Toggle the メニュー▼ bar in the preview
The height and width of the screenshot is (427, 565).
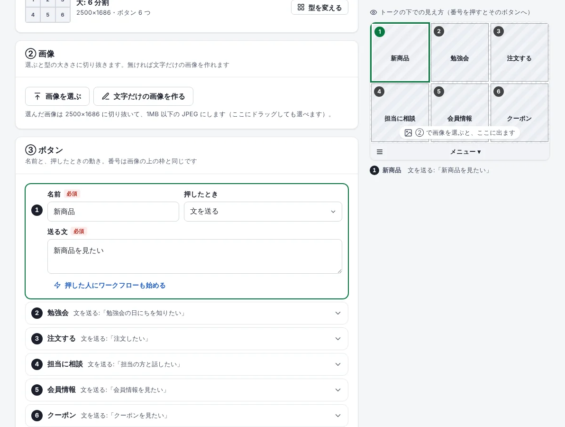coord(465,152)
